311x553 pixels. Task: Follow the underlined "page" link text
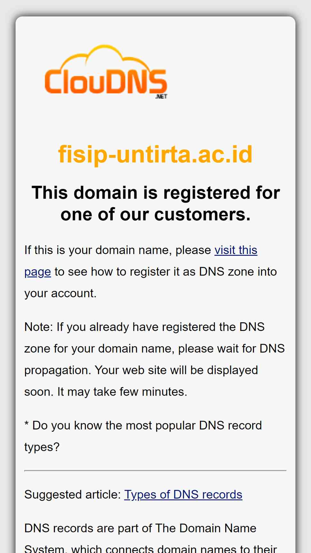point(38,272)
